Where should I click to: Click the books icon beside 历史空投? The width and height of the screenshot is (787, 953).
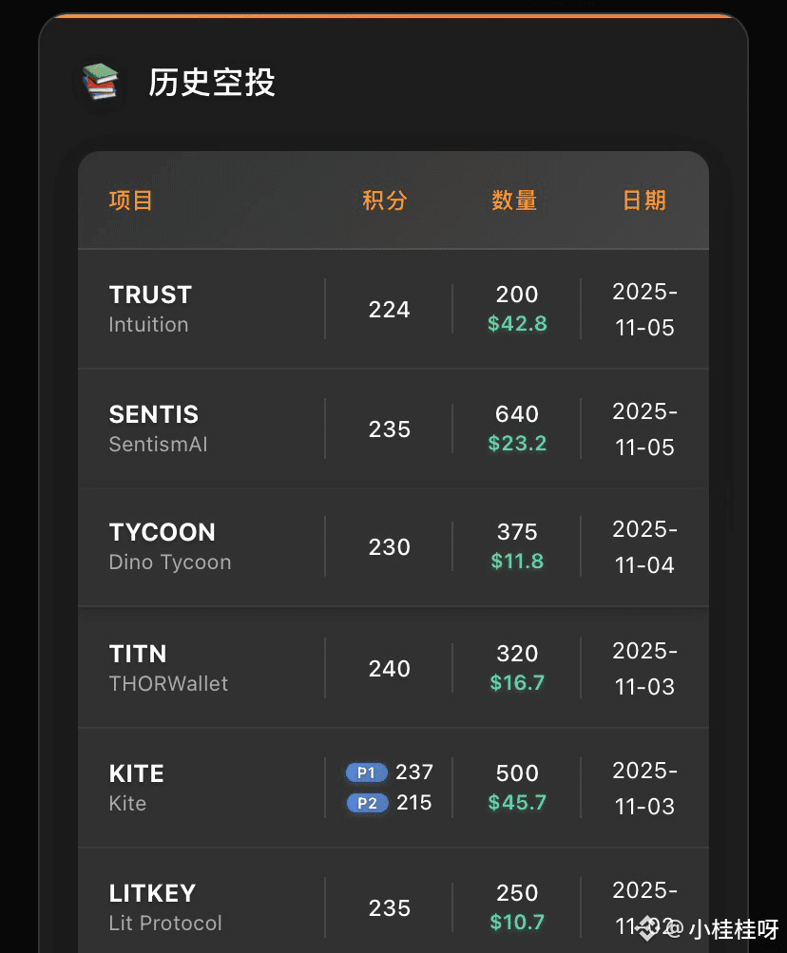point(99,83)
